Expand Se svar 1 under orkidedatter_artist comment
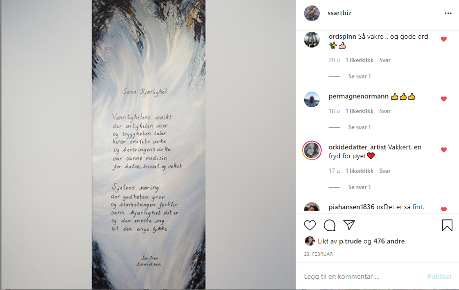 point(359,187)
